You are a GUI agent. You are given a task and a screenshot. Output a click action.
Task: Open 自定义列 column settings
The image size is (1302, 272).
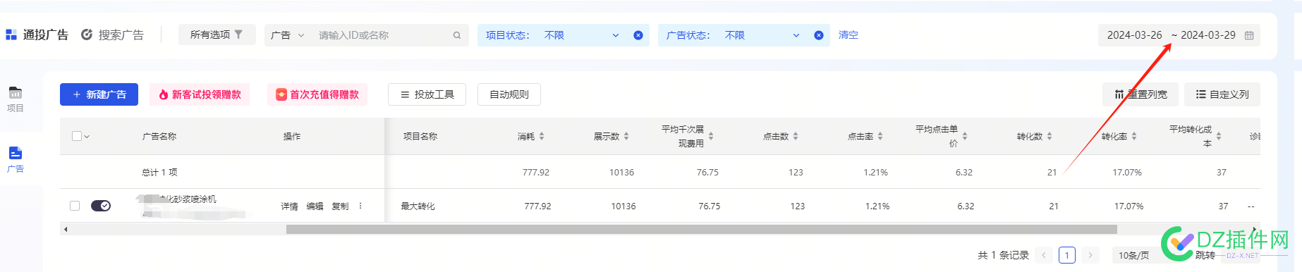pos(1222,94)
